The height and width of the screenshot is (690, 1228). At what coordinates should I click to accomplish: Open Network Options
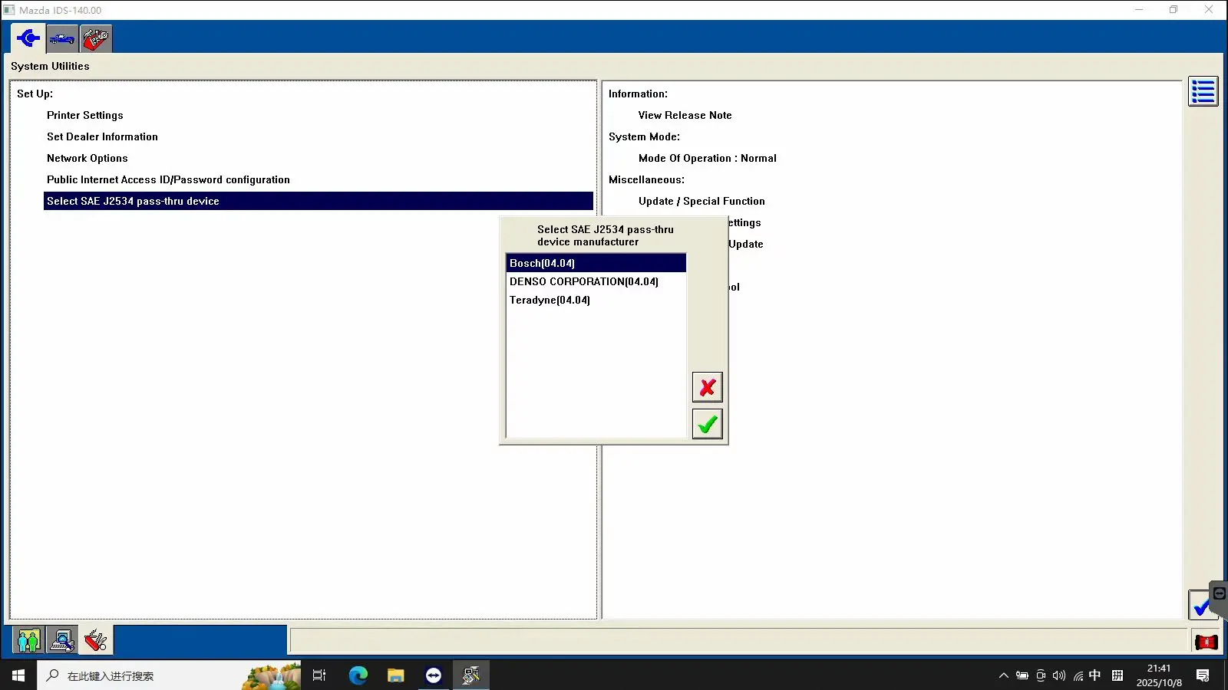[x=87, y=158]
